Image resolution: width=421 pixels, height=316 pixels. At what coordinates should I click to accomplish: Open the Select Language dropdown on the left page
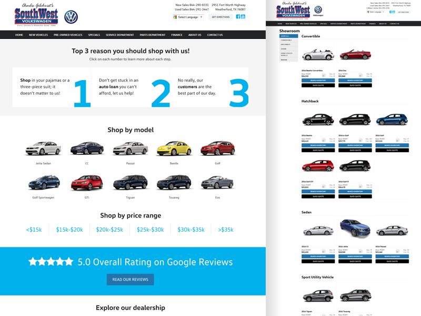pos(188,17)
